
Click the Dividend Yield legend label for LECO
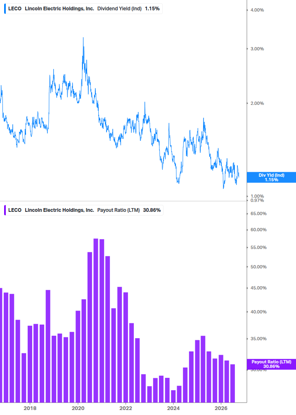click(84, 9)
